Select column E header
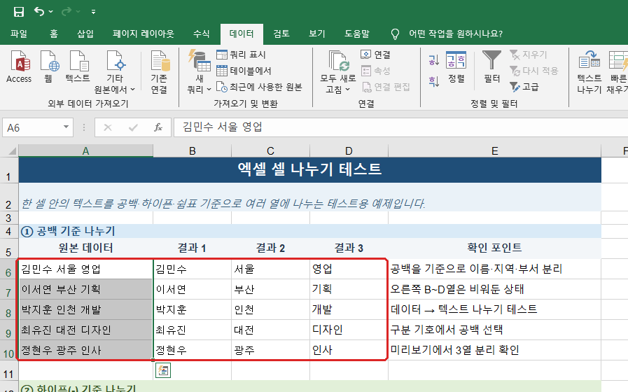This screenshot has width=628, height=392. (x=495, y=151)
